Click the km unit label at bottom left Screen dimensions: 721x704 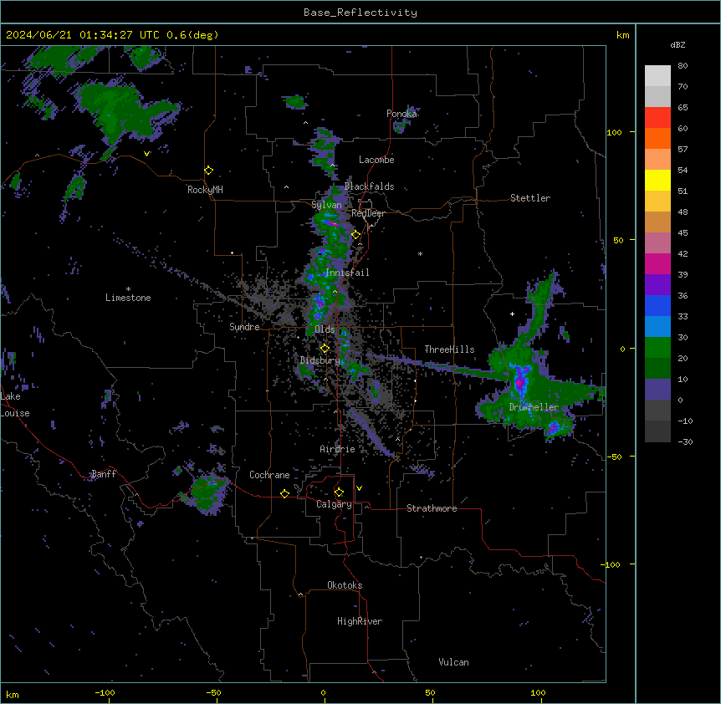pos(13,695)
